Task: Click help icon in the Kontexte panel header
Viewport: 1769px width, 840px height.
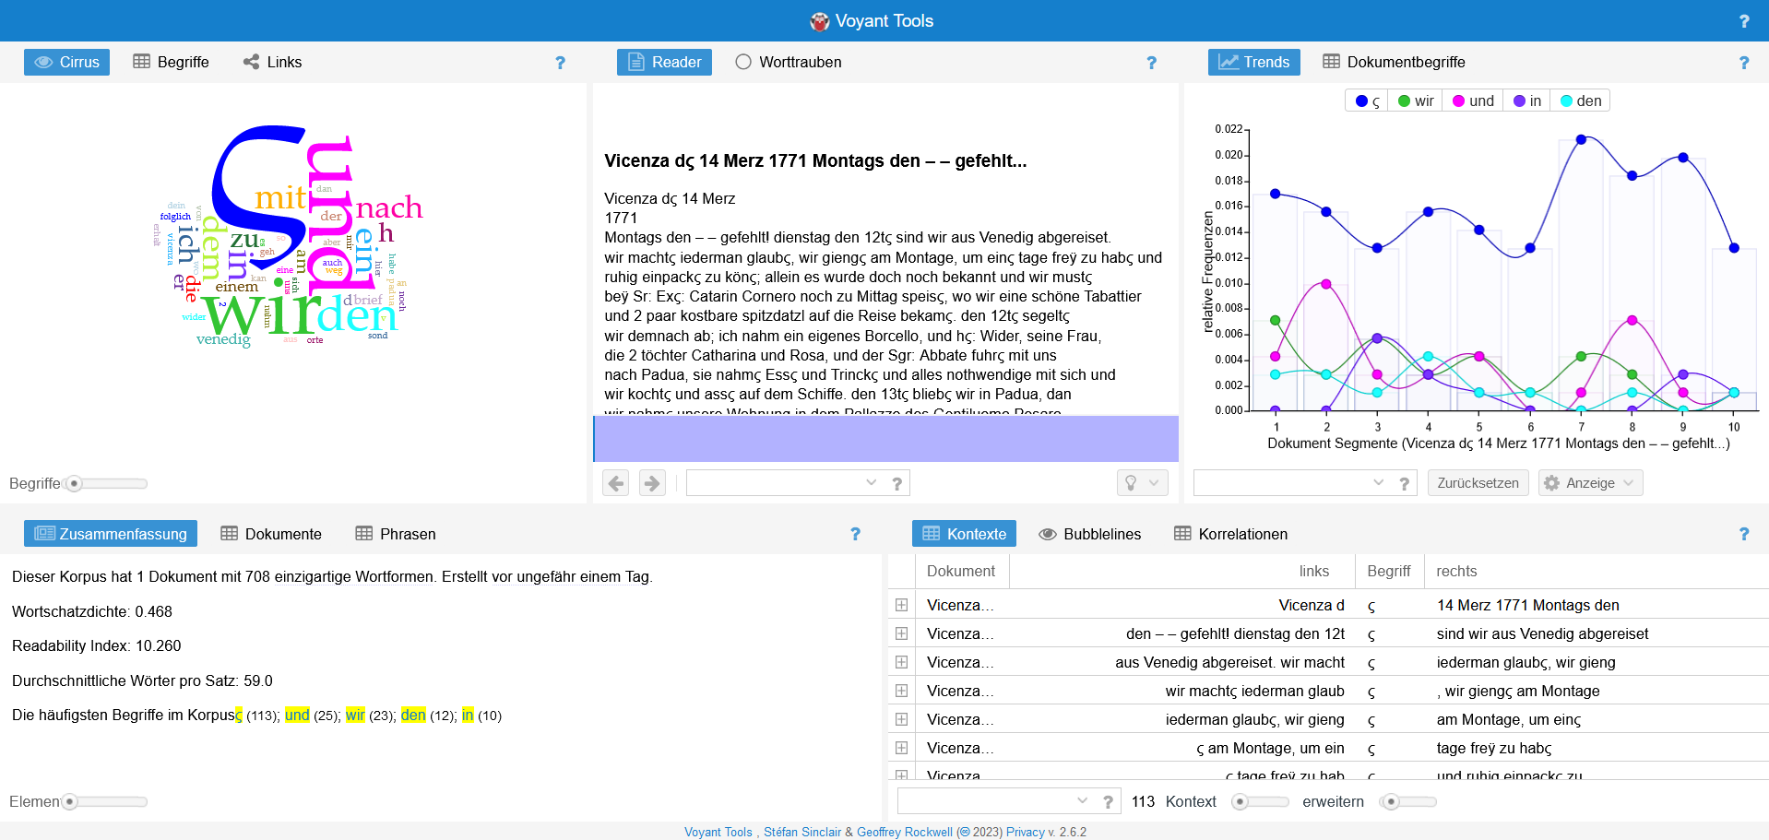Action: tap(1743, 534)
